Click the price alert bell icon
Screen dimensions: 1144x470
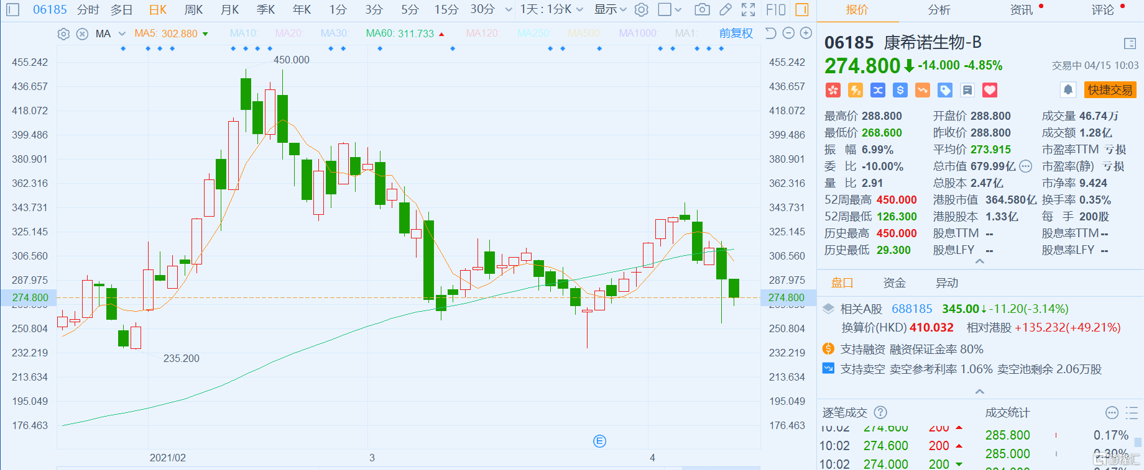[1068, 90]
